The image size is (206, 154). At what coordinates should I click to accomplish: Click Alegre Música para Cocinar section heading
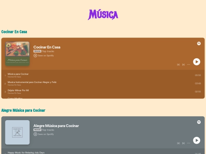[x=23, y=110]
